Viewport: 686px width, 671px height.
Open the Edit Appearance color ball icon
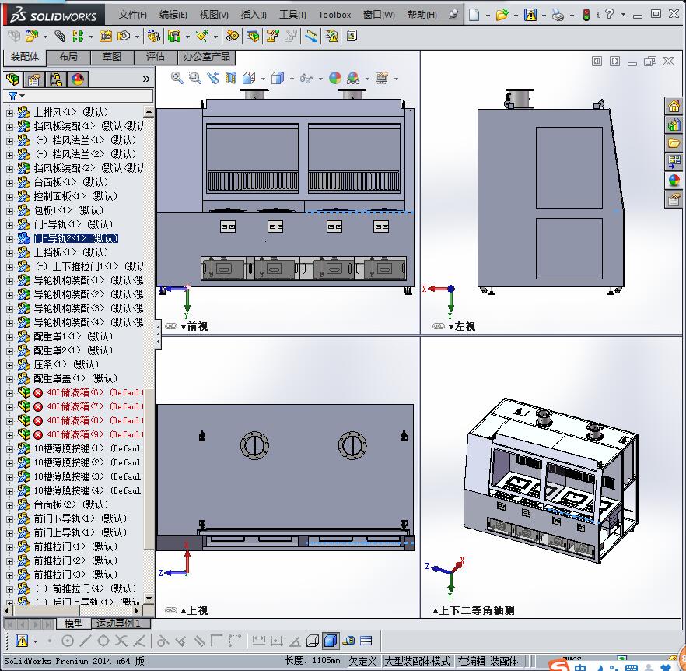pos(335,78)
